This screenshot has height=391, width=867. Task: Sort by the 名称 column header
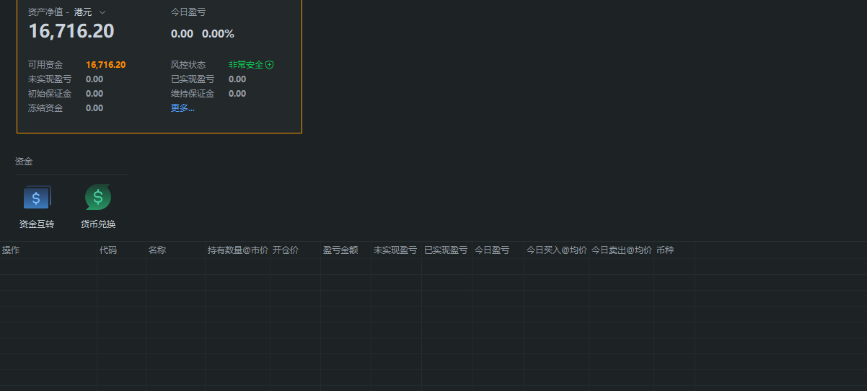click(x=157, y=250)
